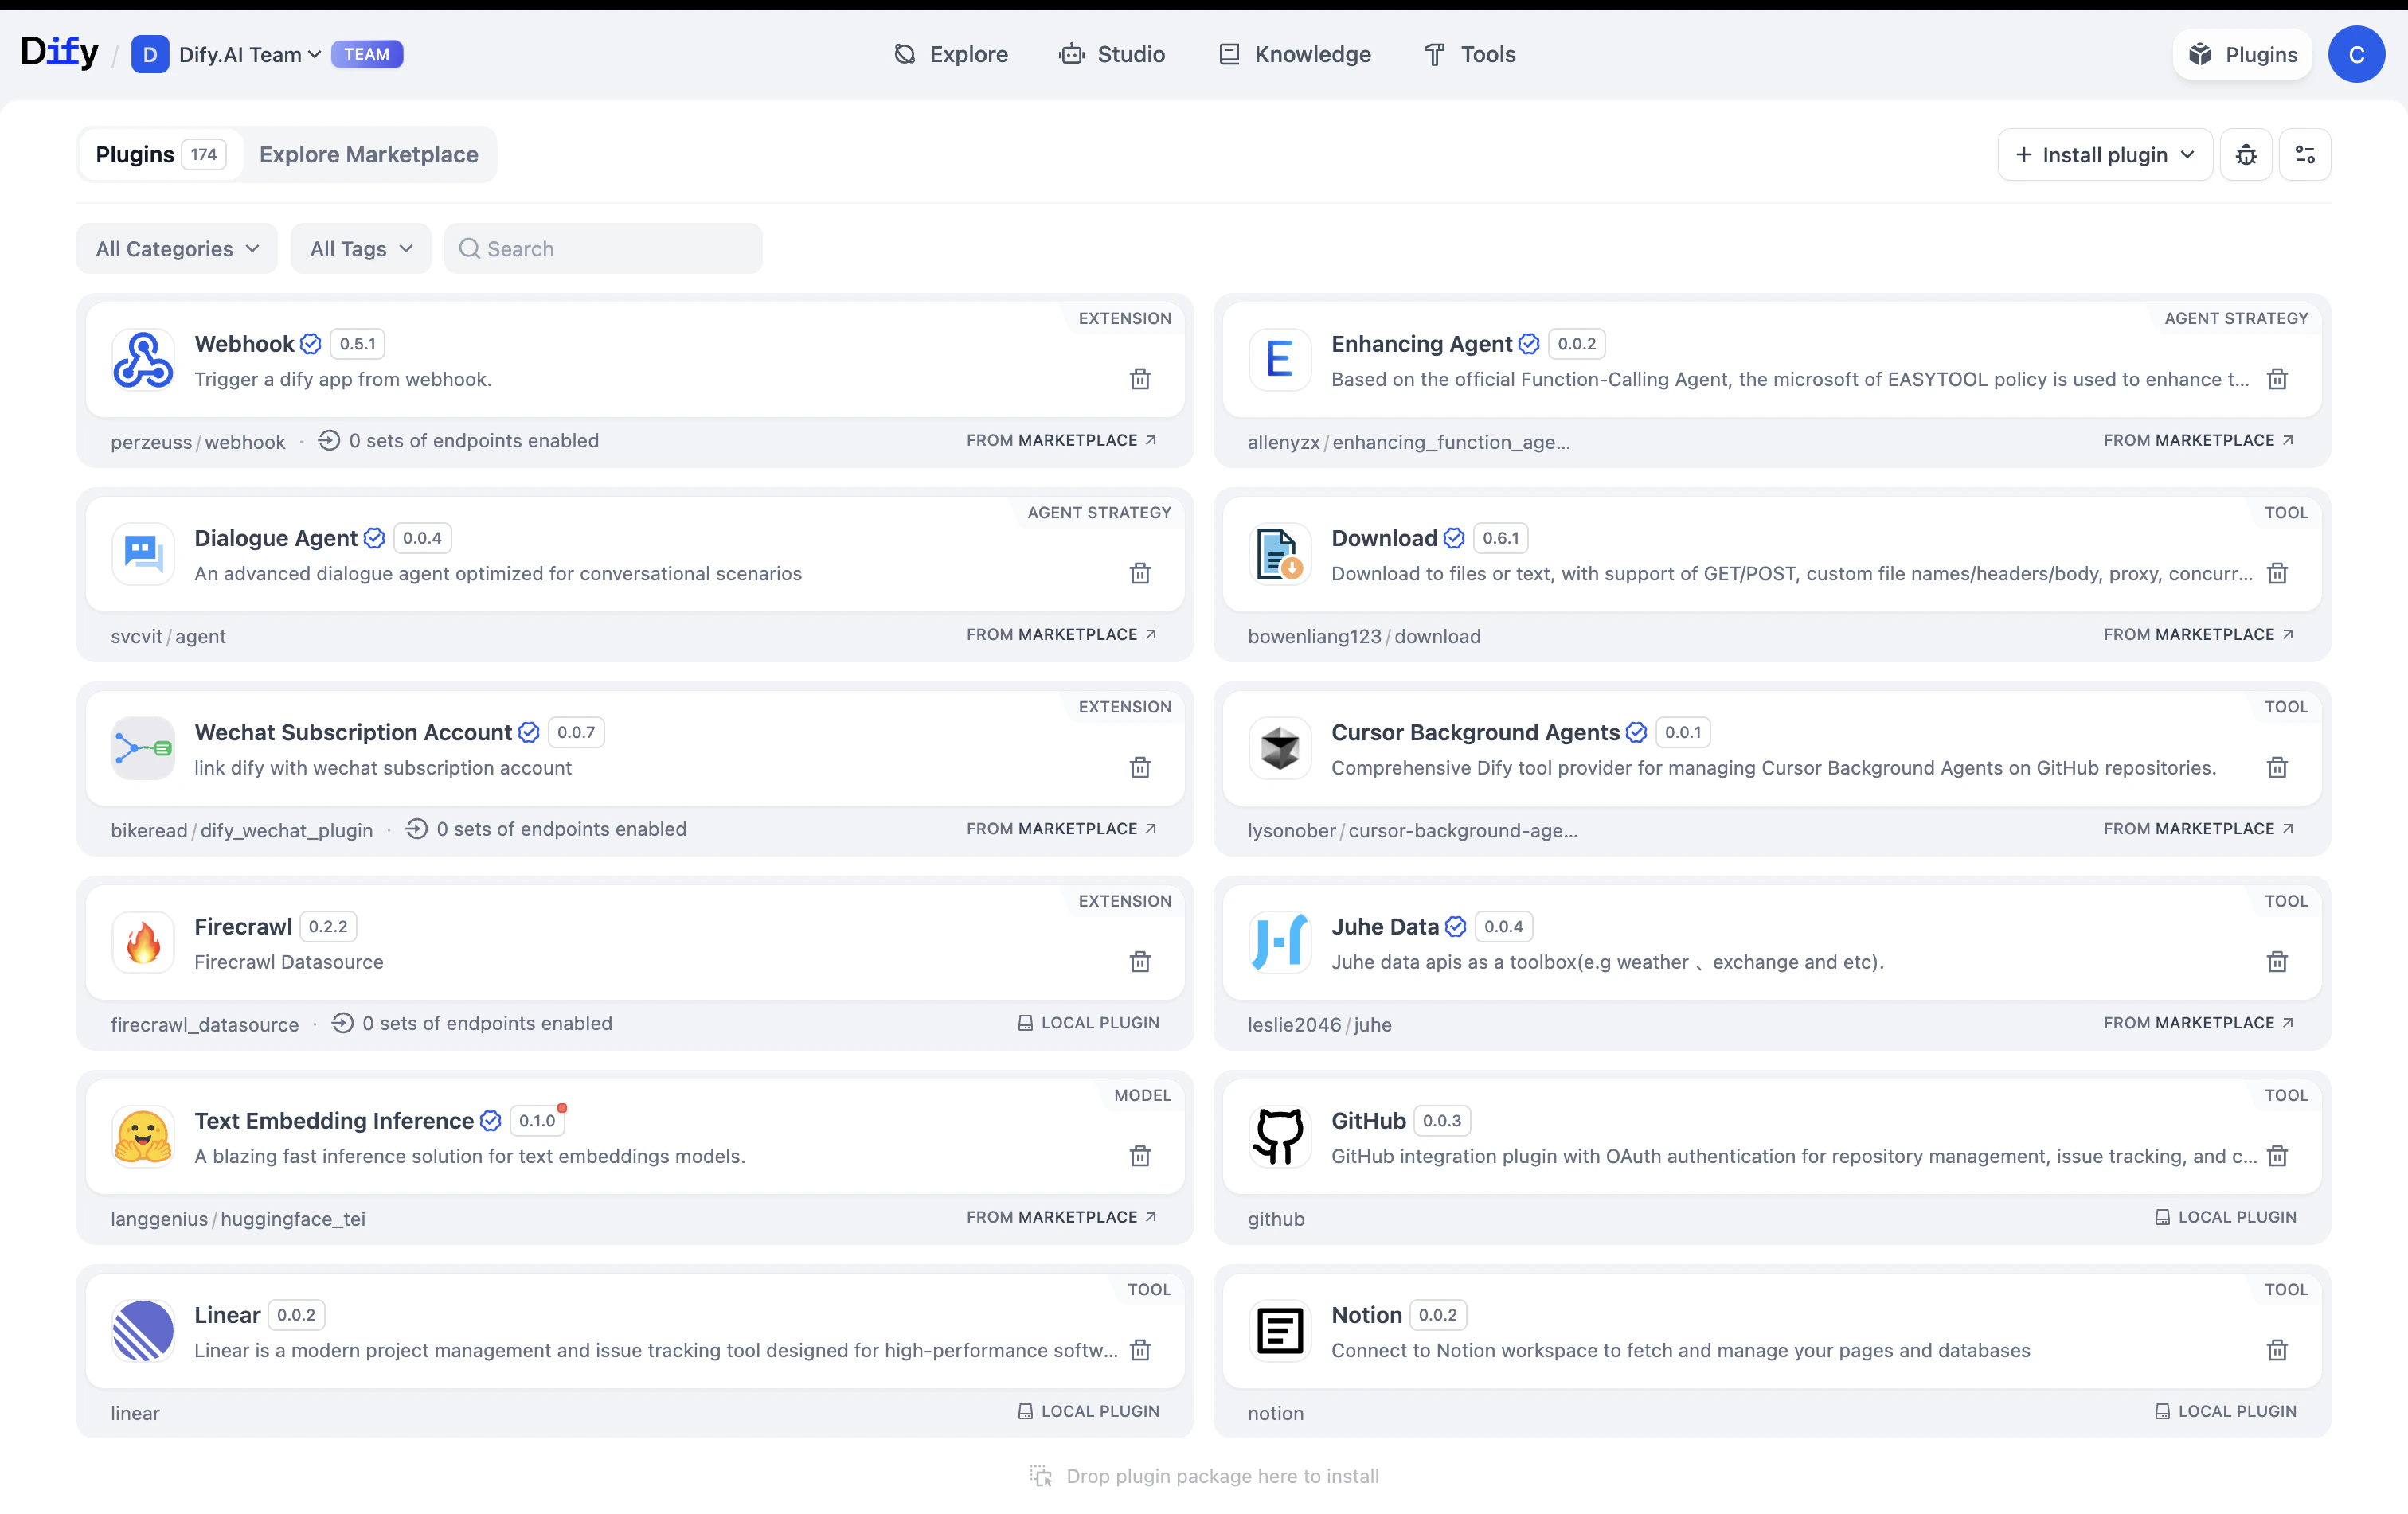Focus the plugin Search field

tap(603, 249)
